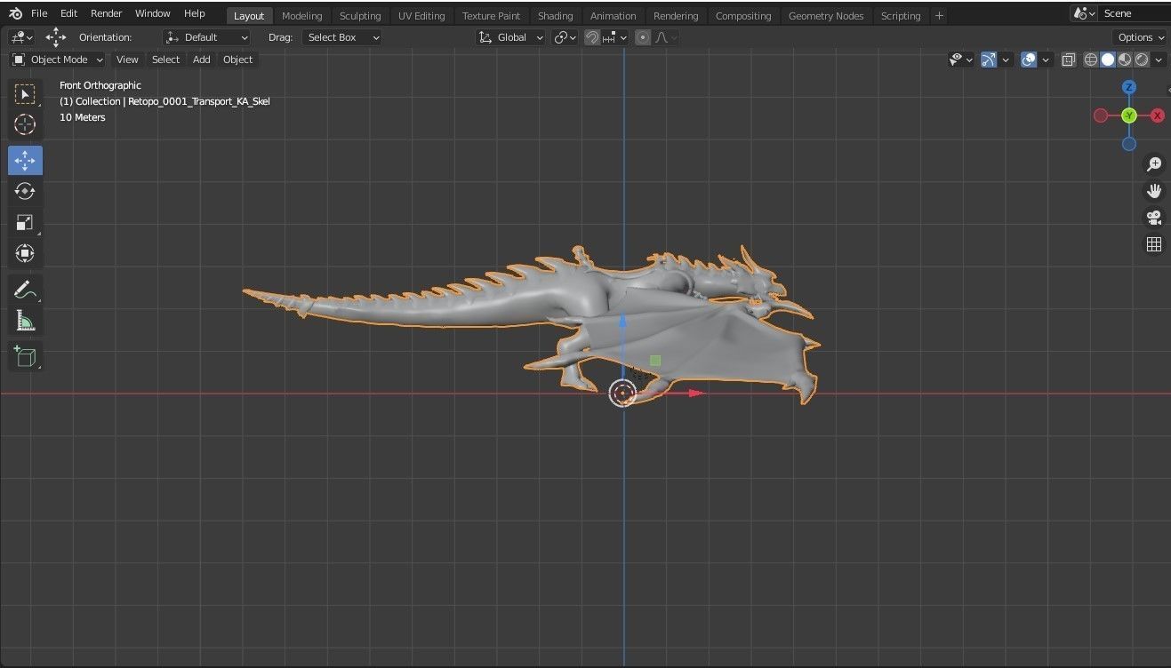This screenshot has height=668, width=1171.
Task: Click the negative Z axis gizmo ball
Action: (1129, 144)
